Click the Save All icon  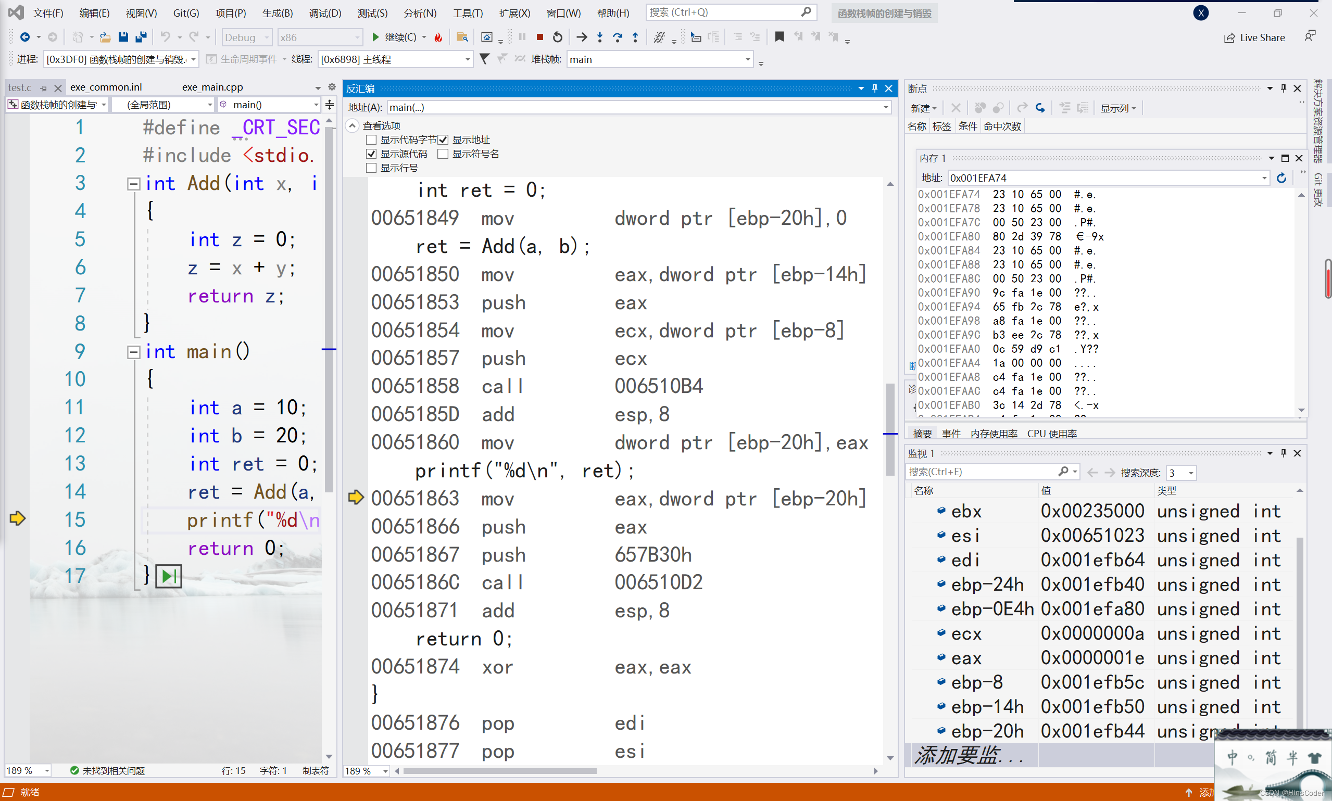pos(141,37)
